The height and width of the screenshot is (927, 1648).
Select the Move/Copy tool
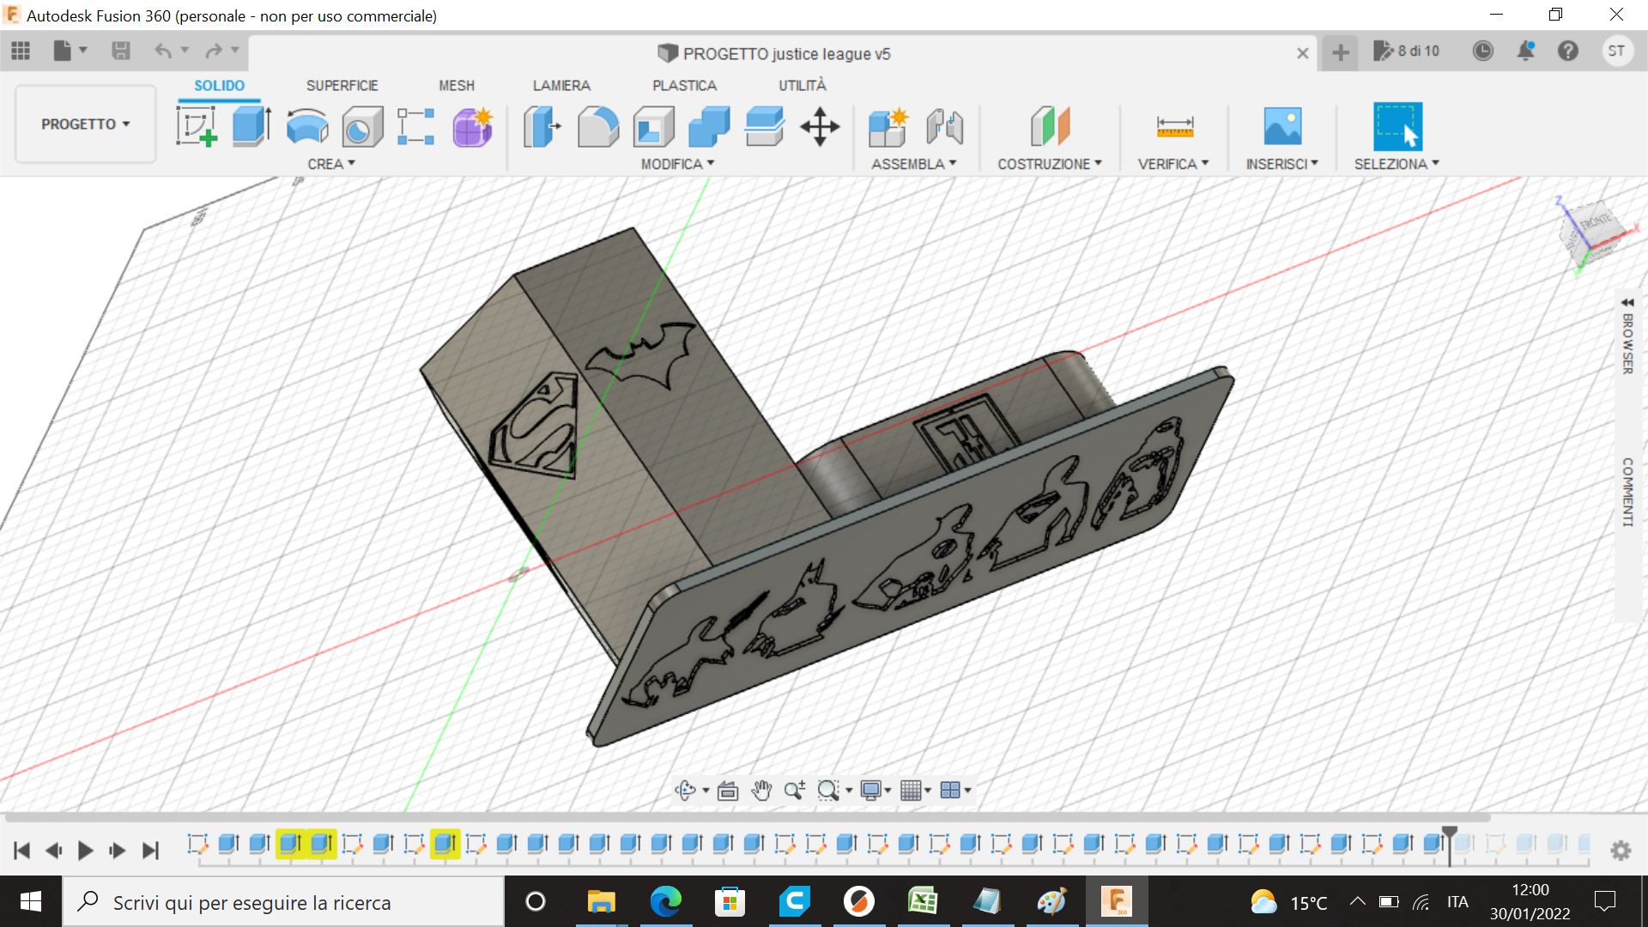click(820, 126)
